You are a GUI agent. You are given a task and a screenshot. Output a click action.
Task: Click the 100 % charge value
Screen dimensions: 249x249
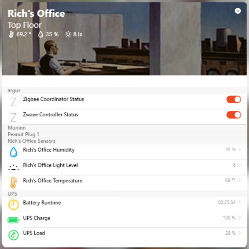tap(229, 218)
